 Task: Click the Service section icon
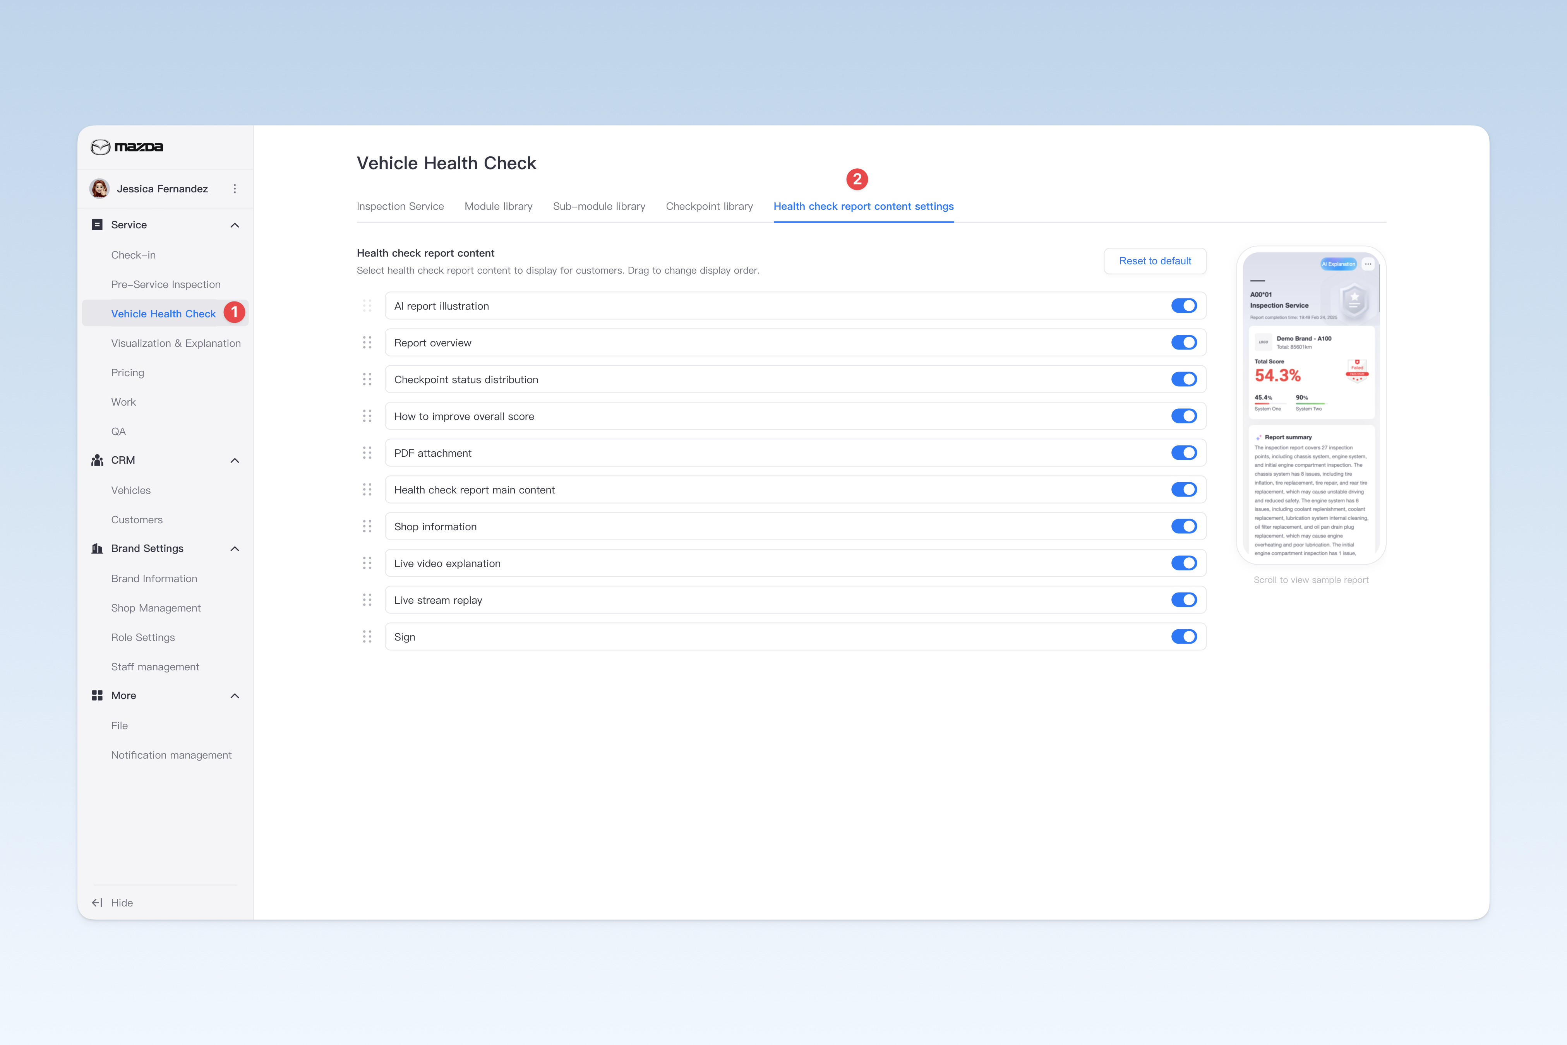coord(97,224)
